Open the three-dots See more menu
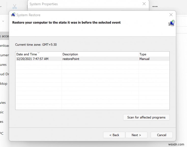Viewport: 187px width, 147px height. [155, 6]
